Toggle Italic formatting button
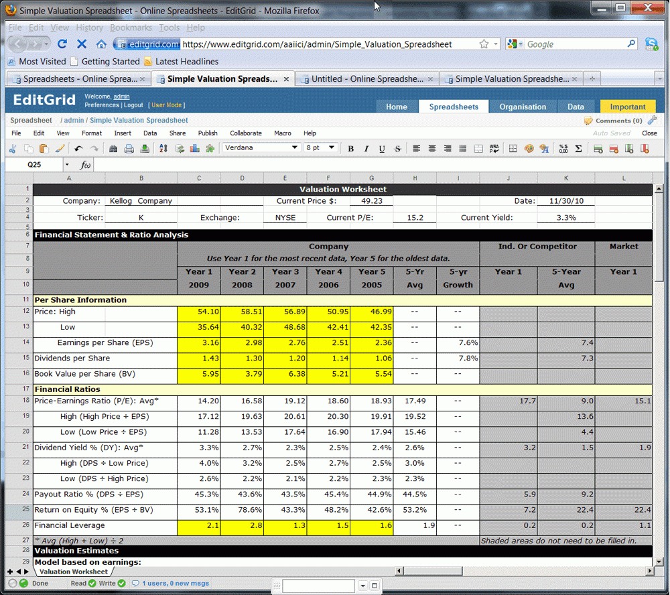670x595 pixels. point(366,149)
